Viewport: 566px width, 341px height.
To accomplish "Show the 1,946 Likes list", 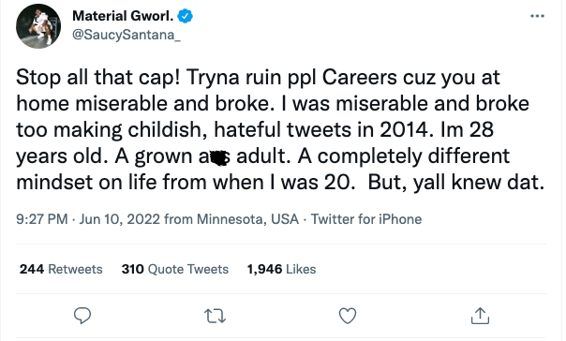I will click(x=281, y=269).
